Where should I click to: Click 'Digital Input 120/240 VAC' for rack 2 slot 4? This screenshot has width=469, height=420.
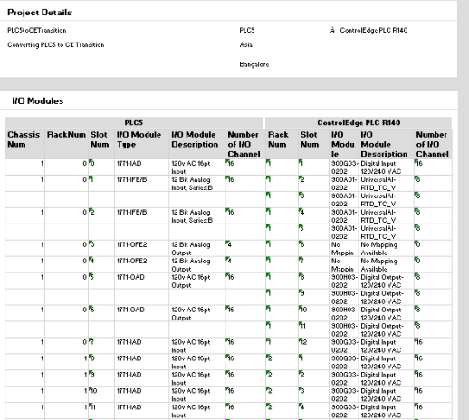(381, 411)
